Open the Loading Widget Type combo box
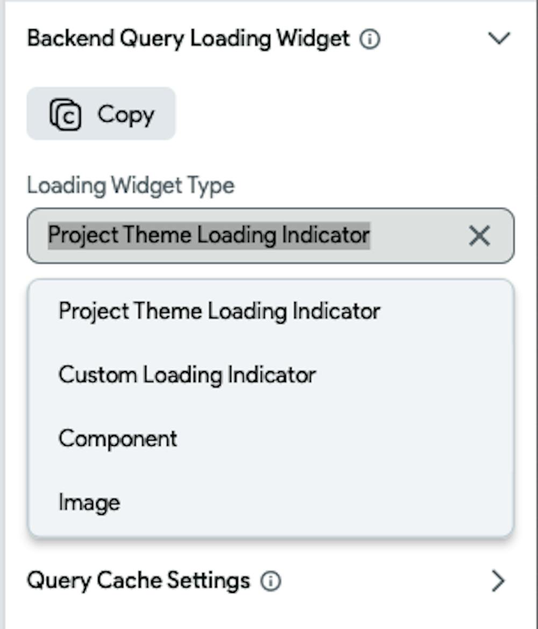Screen dimensions: 538x629 tap(270, 236)
